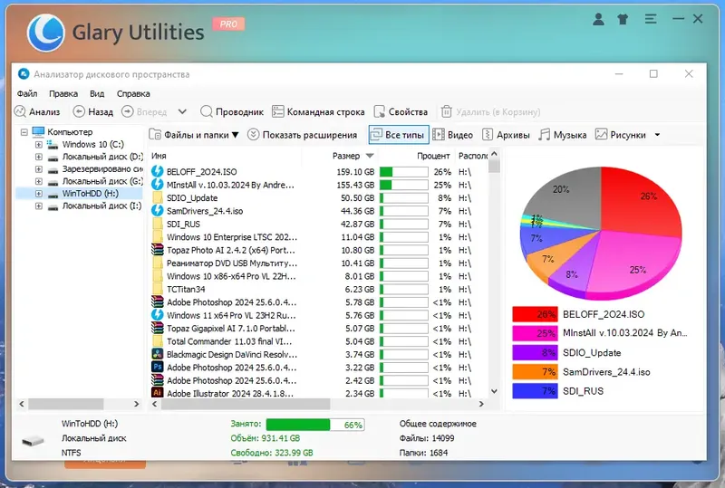
Task: Open the navigation history dropdown arrow
Action: [182, 112]
